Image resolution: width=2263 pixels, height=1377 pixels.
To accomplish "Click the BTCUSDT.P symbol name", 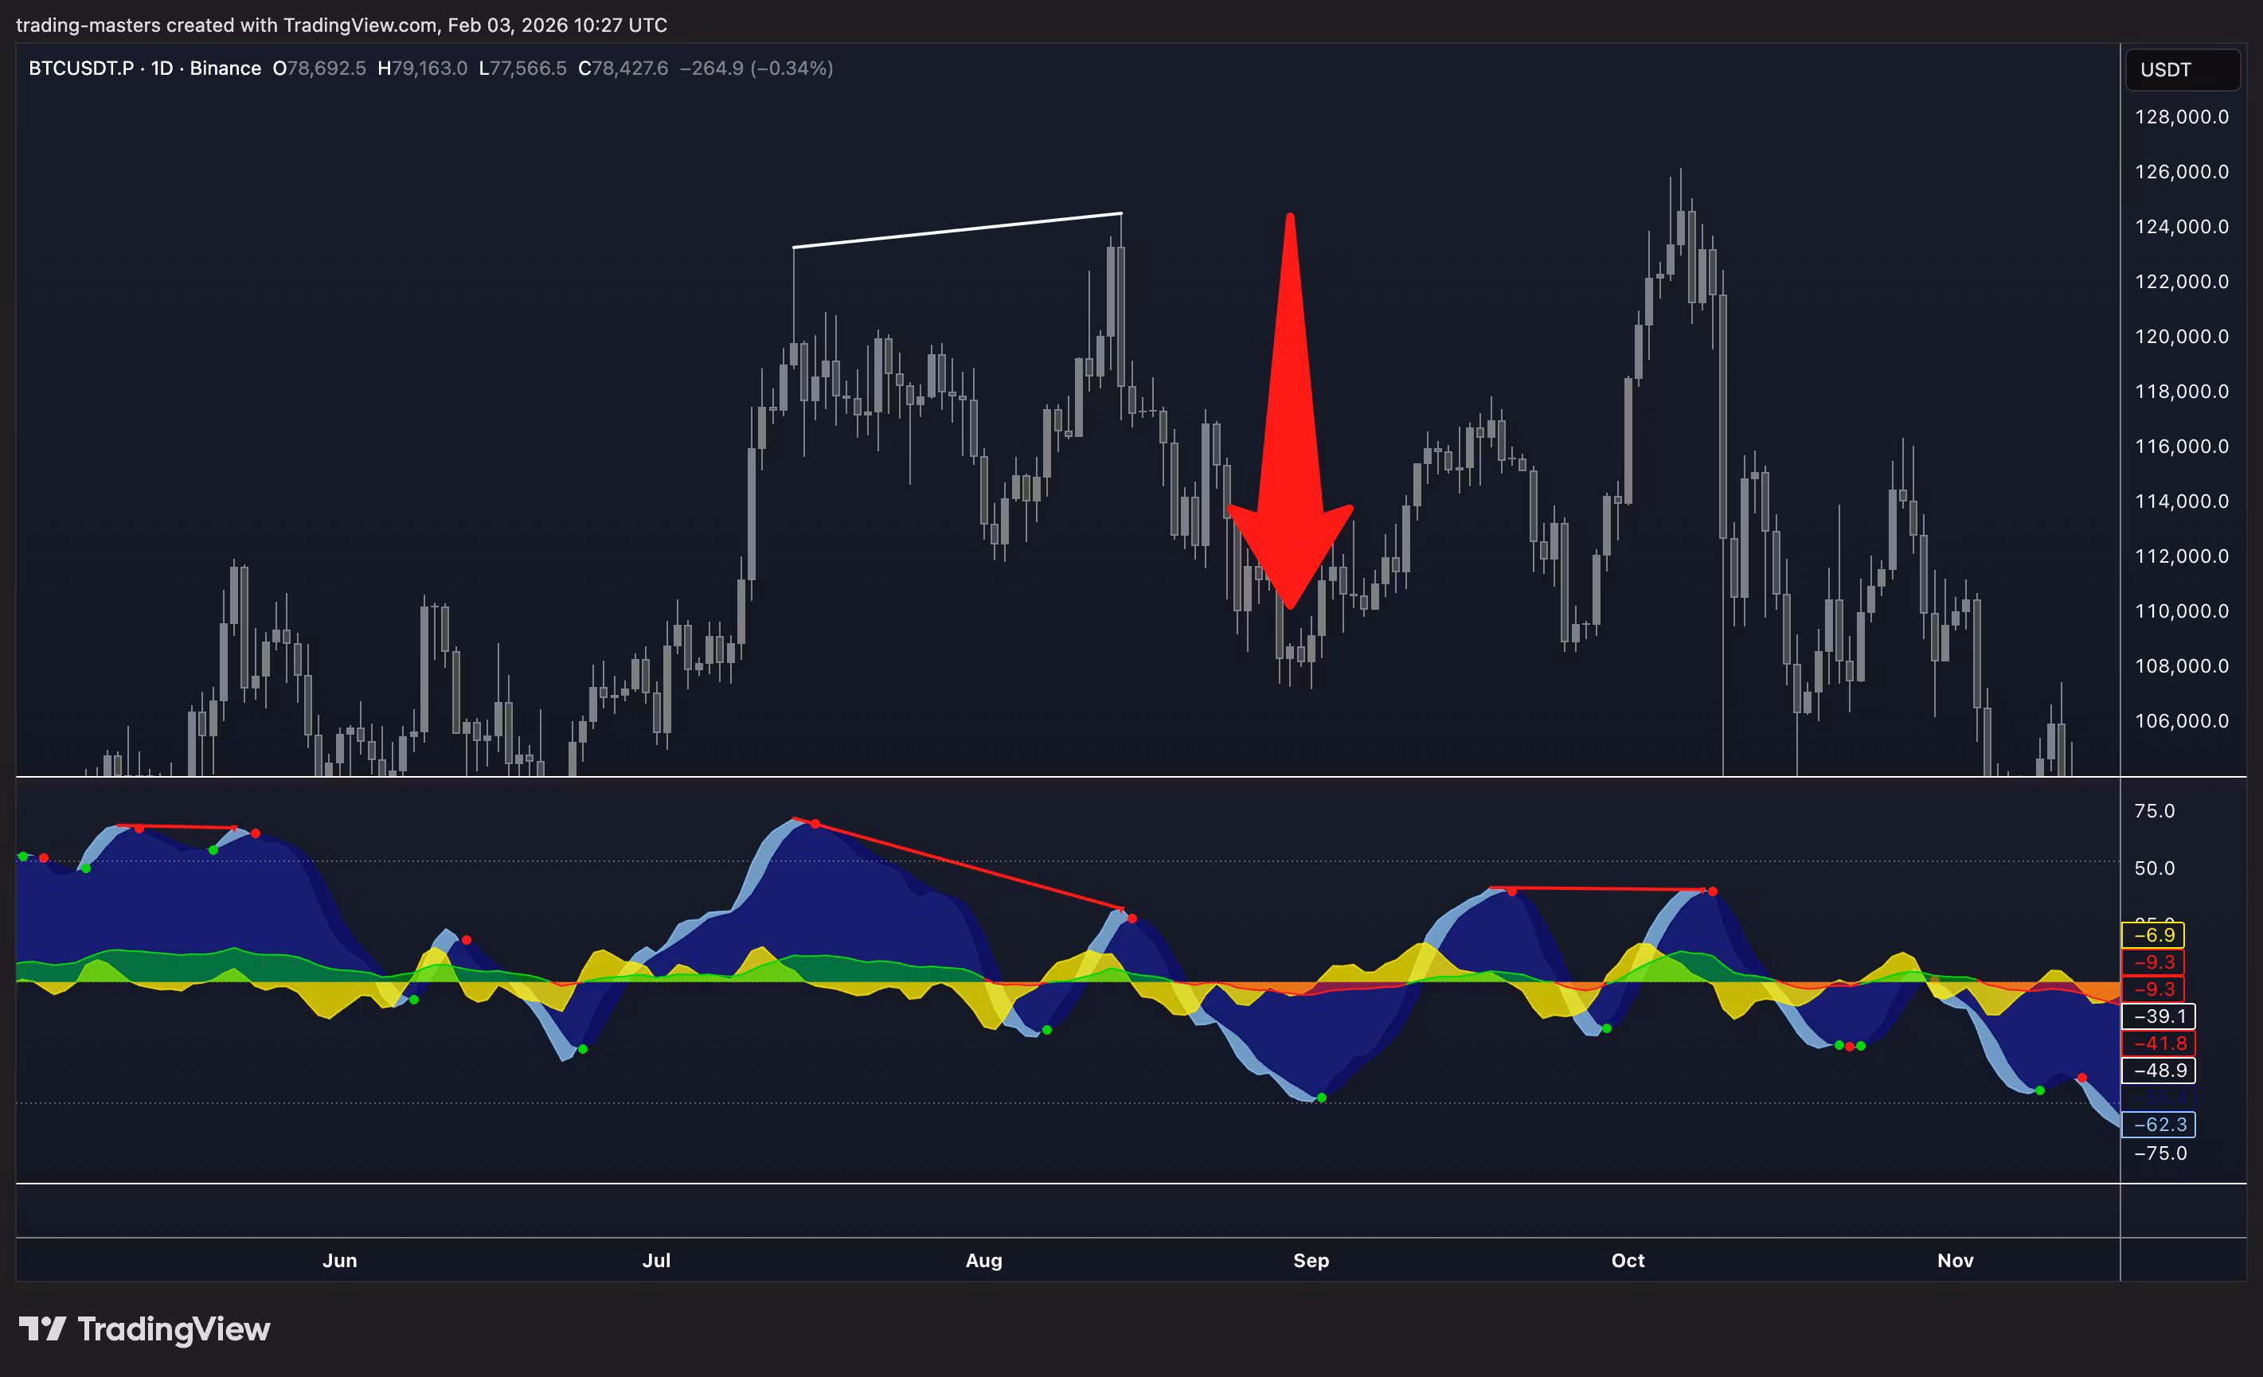I will click(x=81, y=68).
